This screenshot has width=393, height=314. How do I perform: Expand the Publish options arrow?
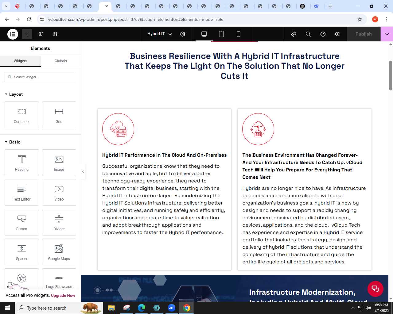387,34
